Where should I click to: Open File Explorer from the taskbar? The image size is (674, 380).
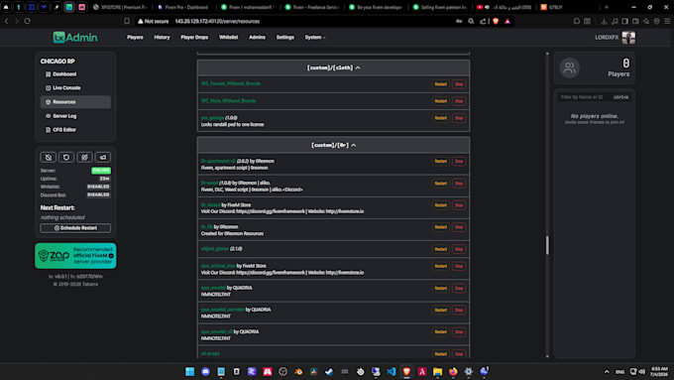(x=437, y=371)
